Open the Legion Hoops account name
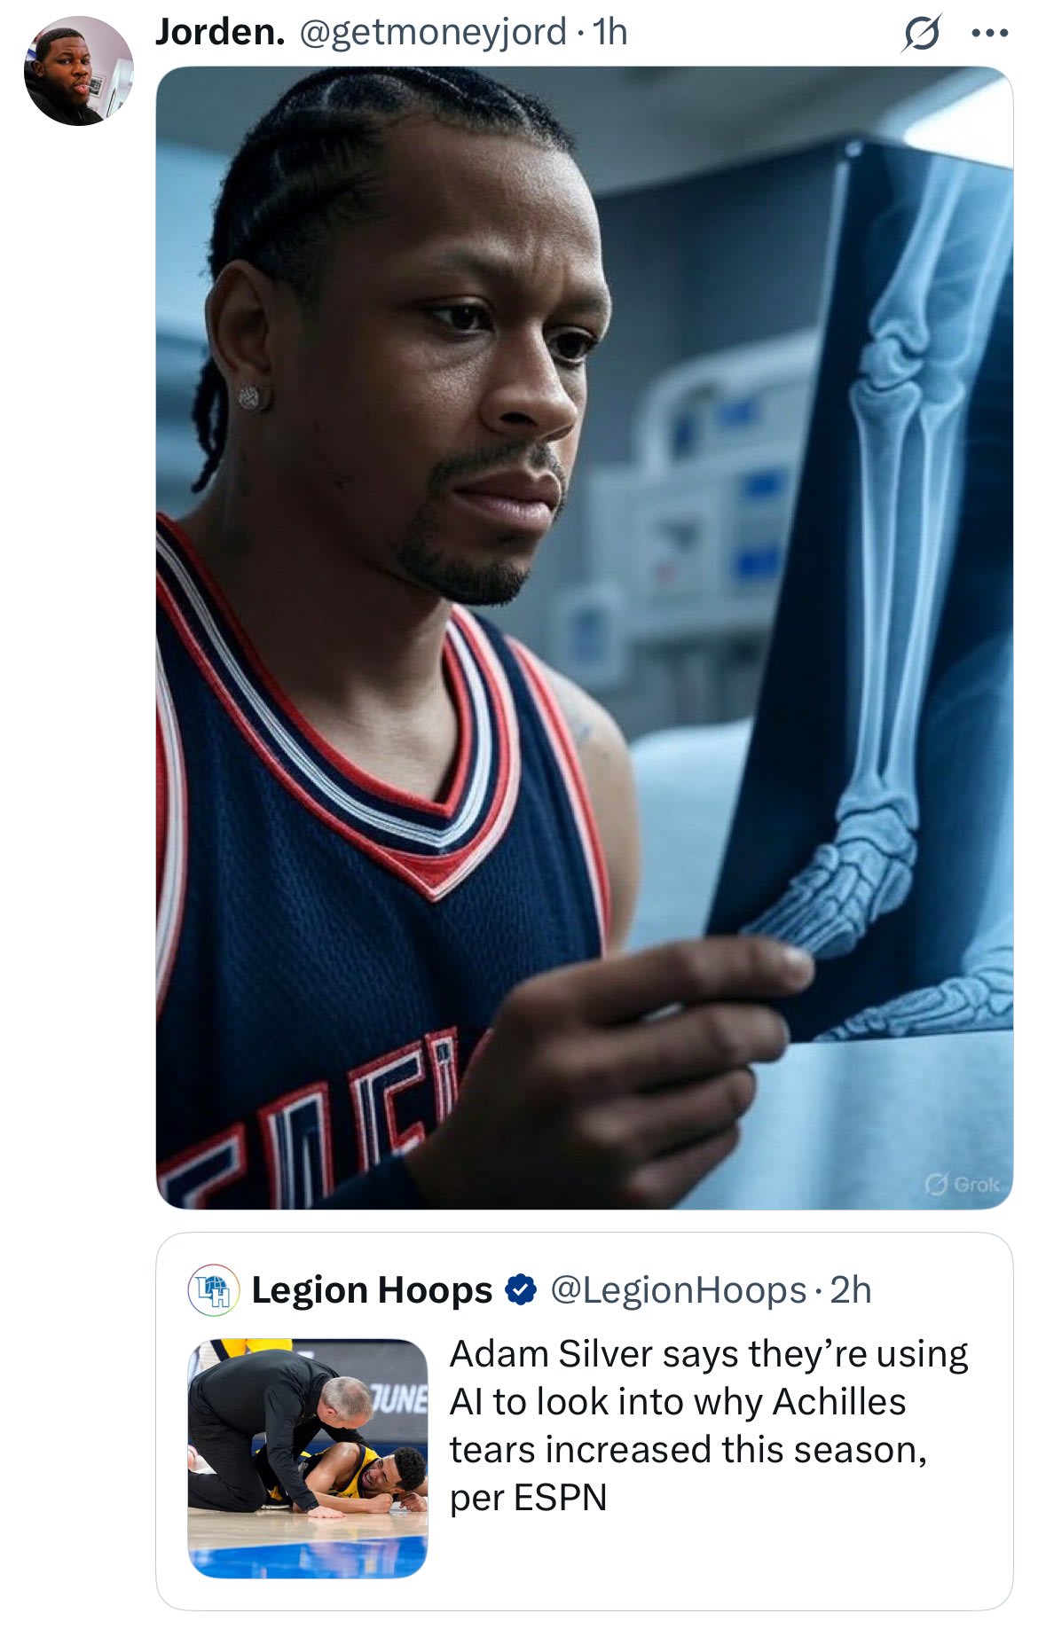 [372, 1290]
